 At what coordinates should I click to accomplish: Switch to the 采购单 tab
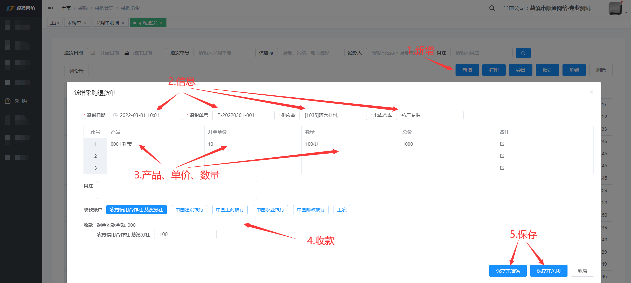74,23
